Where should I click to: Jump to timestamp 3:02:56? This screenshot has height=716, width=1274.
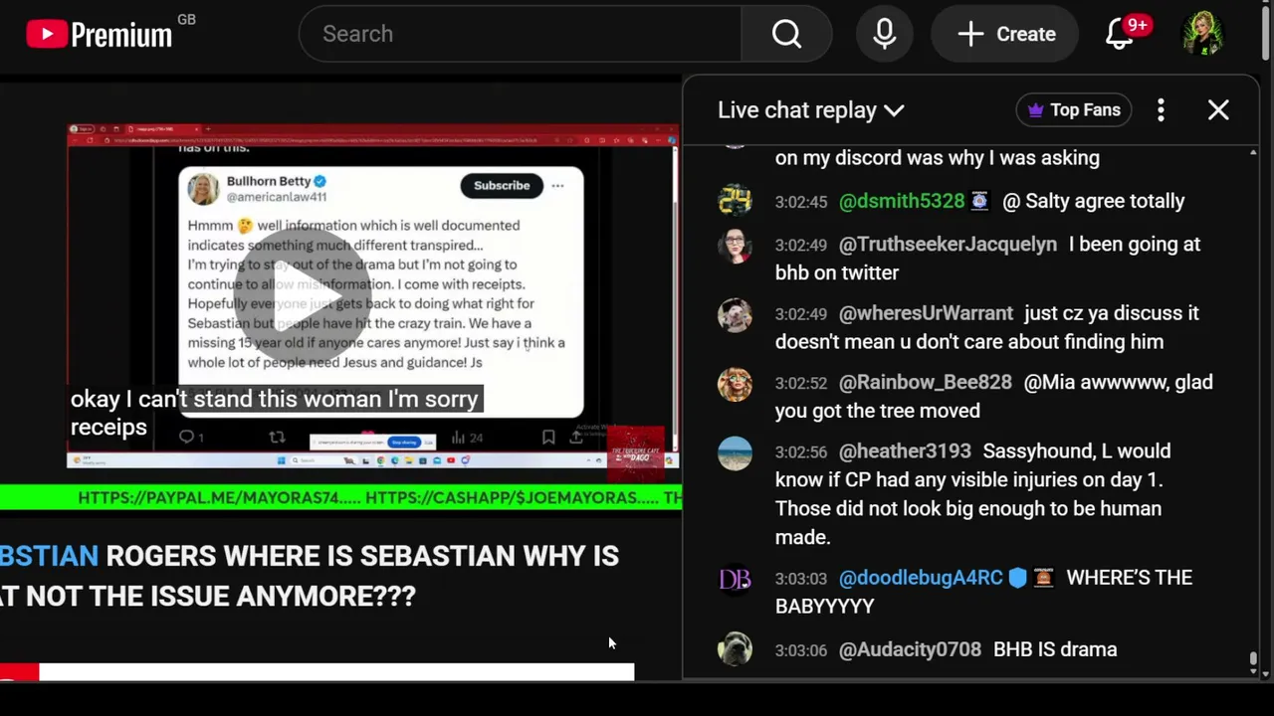(x=801, y=452)
